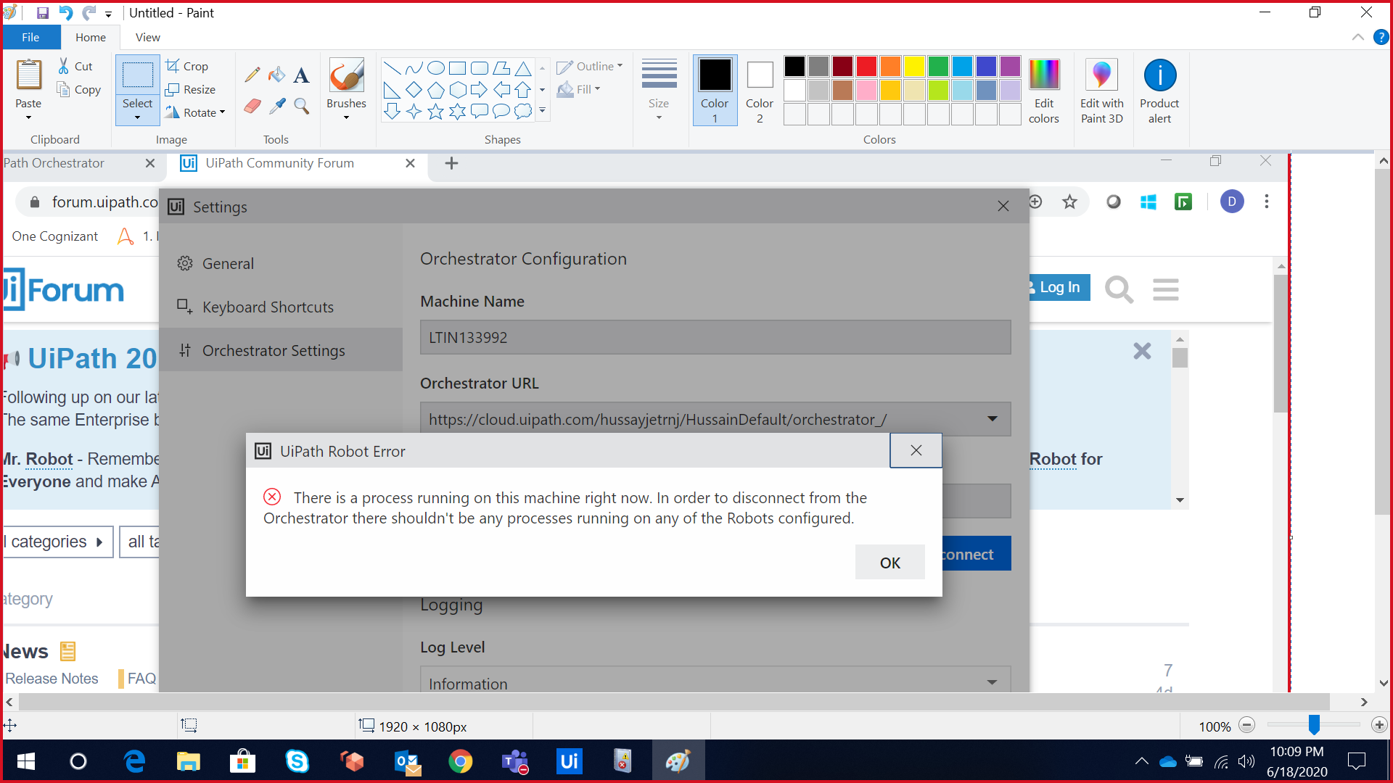The height and width of the screenshot is (783, 1393).
Task: Expand the Outline dropdown
Action: 590,66
